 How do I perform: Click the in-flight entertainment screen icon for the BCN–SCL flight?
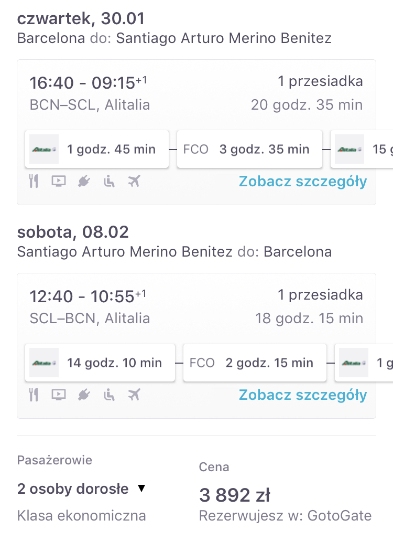pos(59,181)
